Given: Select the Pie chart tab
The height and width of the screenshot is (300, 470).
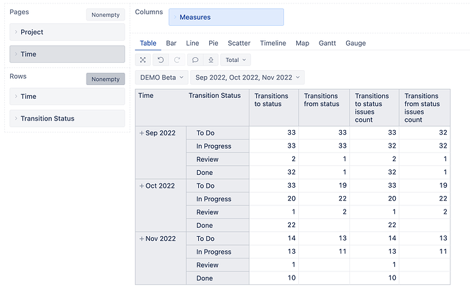Looking at the screenshot, I should tap(213, 43).
